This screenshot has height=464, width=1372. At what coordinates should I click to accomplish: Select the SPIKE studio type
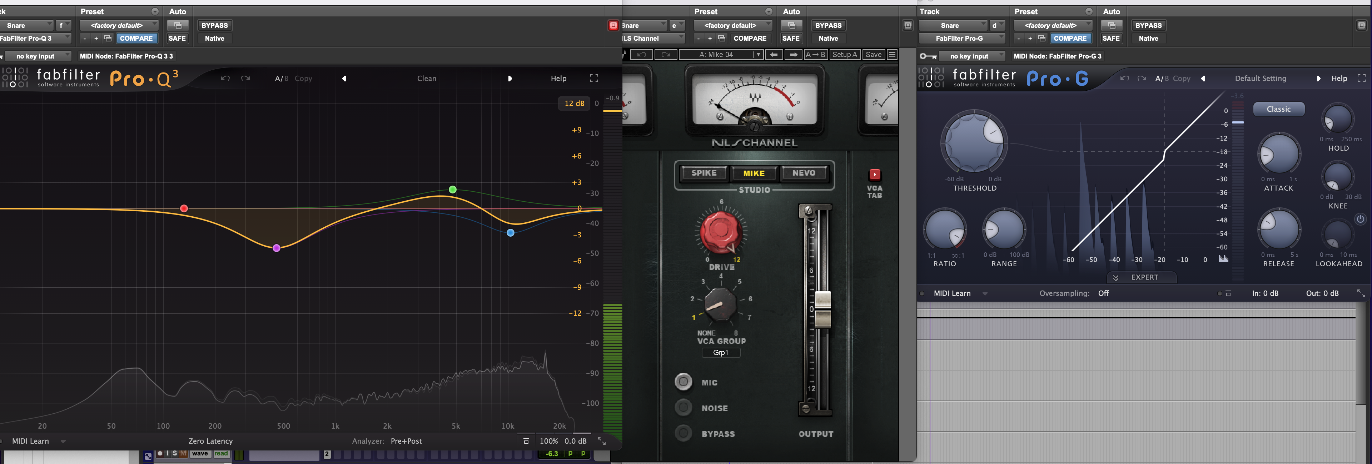click(x=704, y=173)
